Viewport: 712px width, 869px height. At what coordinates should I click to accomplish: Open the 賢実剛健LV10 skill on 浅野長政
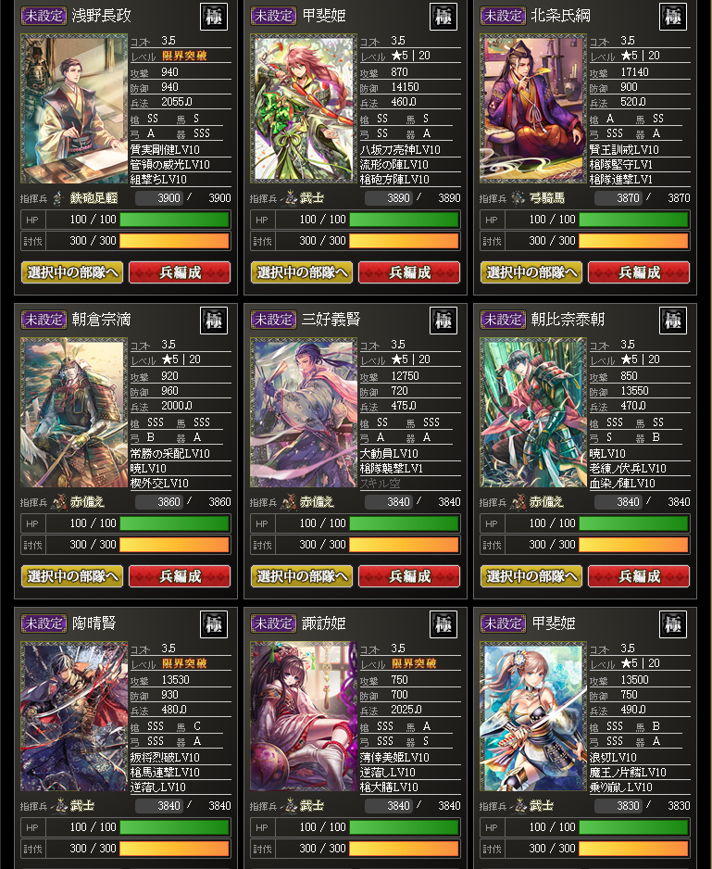165,150
